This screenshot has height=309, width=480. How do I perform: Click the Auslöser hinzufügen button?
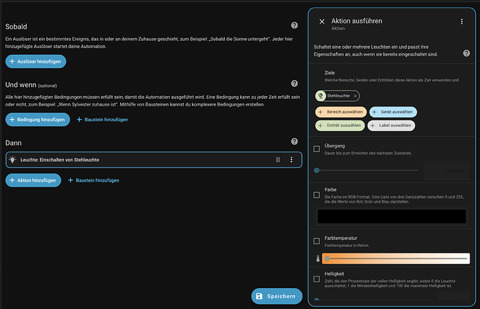pos(35,62)
